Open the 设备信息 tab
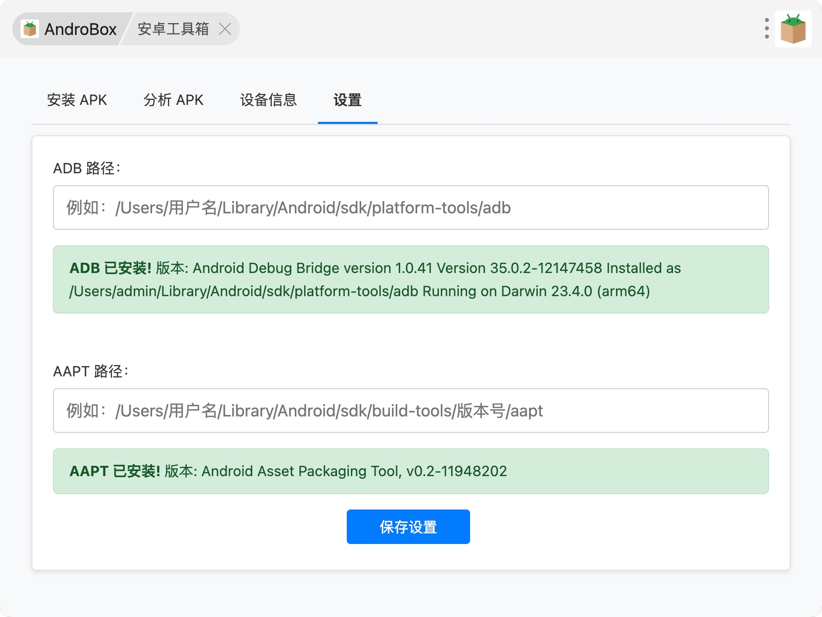Screen dimensions: 822x617 (x=269, y=100)
